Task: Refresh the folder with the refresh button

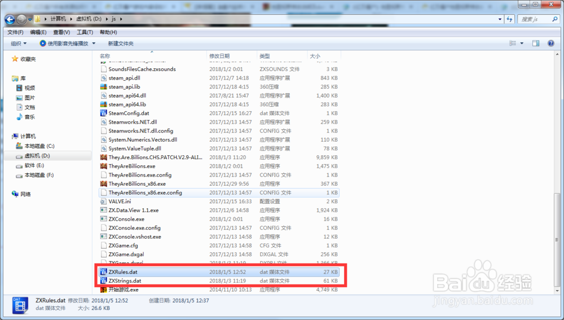Action: pyautogui.click(x=510, y=19)
